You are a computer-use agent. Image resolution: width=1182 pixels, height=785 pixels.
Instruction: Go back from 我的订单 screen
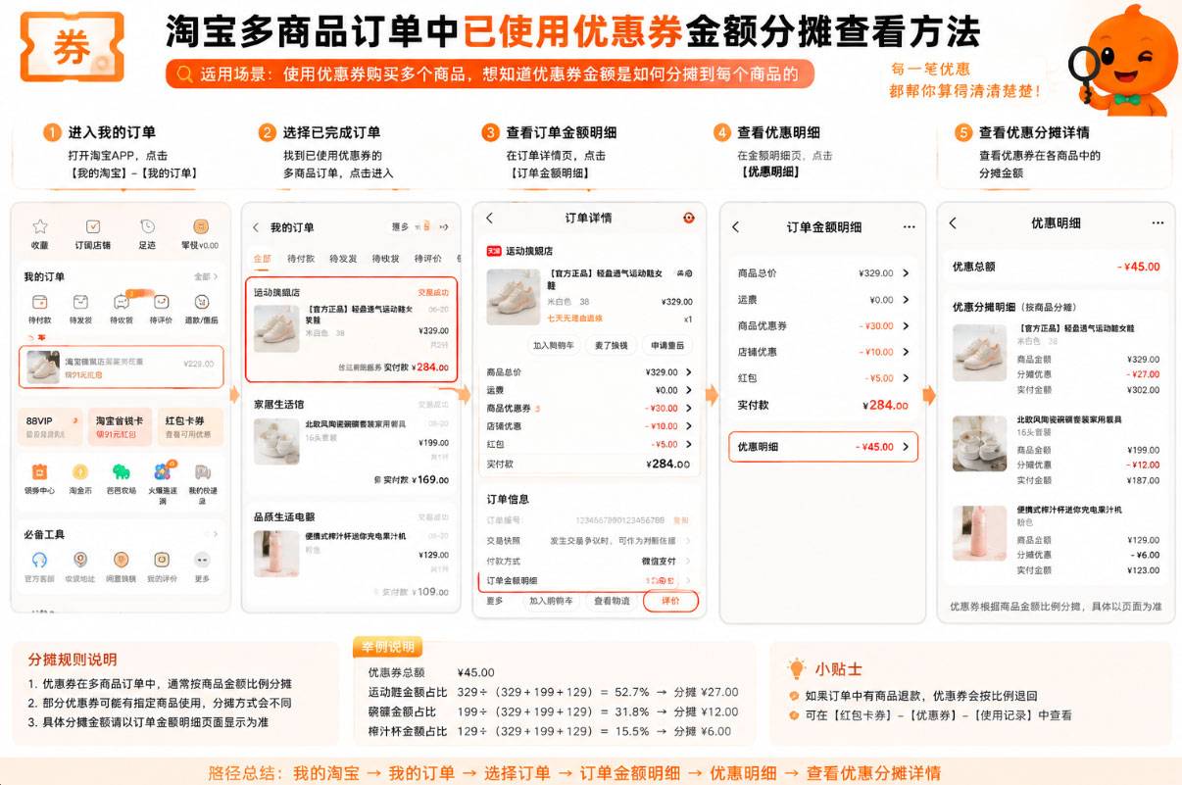pyautogui.click(x=257, y=227)
